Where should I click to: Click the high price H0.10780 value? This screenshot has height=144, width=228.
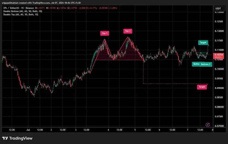pos(51,8)
